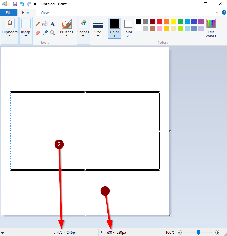Select Color 1 button
Screen dimensions: 227x236
(x=115, y=28)
